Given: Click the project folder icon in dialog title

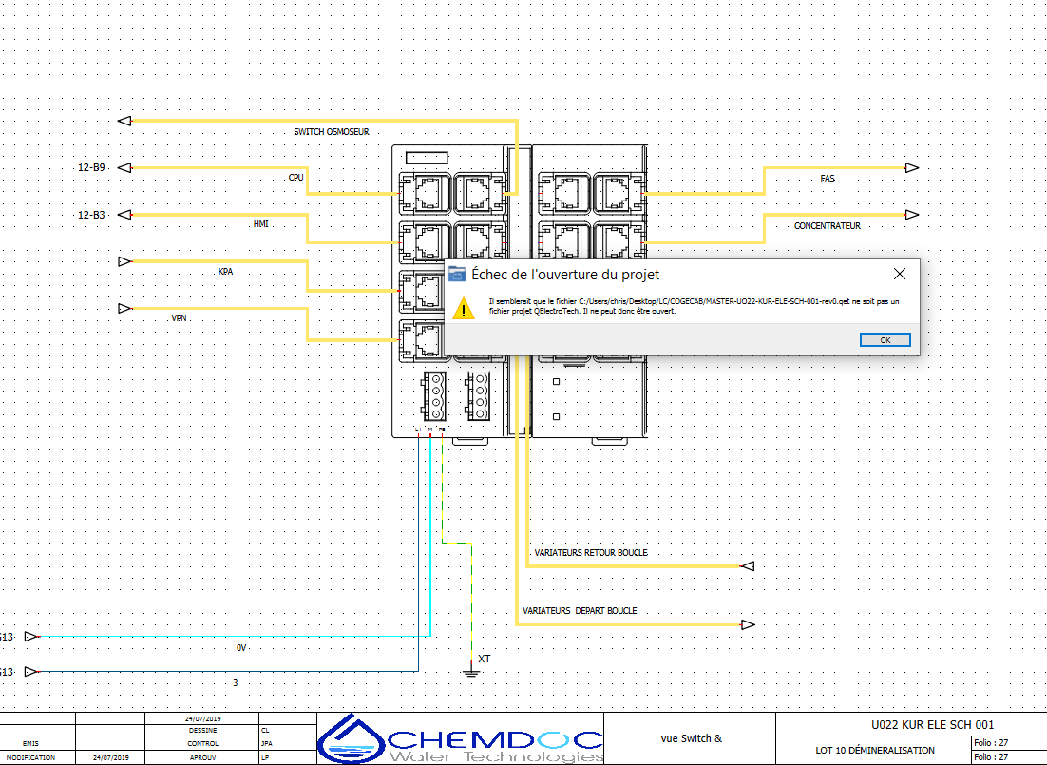Looking at the screenshot, I should coord(457,274).
